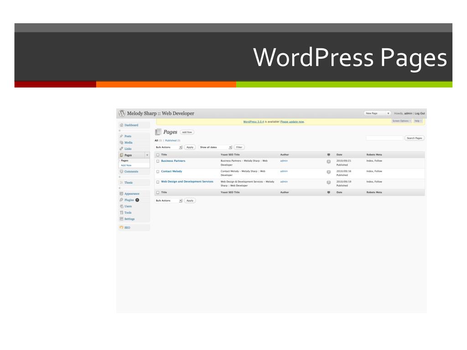The image size is (467, 350).
Task: Click the Media icon in sidebar
Action: [121, 143]
